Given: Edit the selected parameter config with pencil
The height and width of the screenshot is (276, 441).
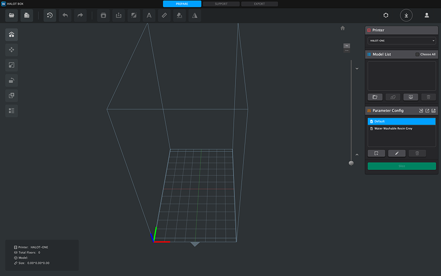Looking at the screenshot, I should tap(397, 153).
